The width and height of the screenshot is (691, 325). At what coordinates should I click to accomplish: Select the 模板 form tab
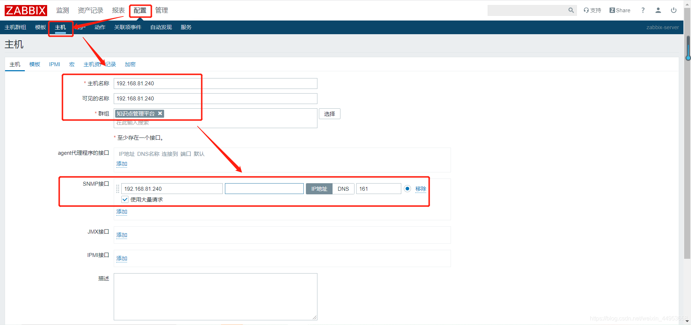click(35, 64)
